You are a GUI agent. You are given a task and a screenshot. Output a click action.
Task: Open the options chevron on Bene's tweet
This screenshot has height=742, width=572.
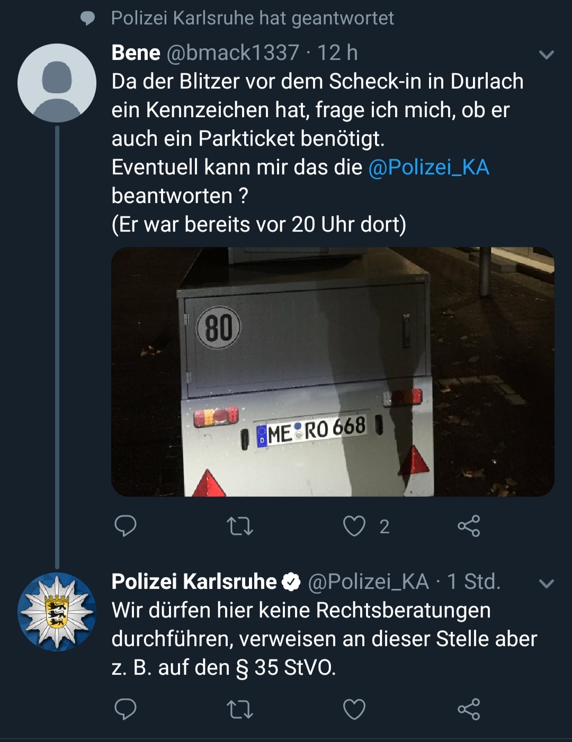coord(546,55)
